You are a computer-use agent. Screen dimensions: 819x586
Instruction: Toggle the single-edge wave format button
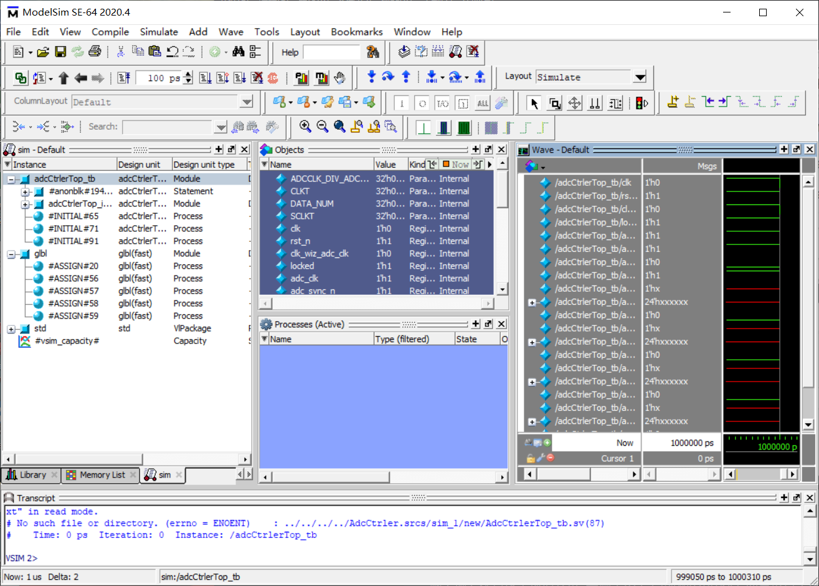pyautogui.click(x=424, y=128)
